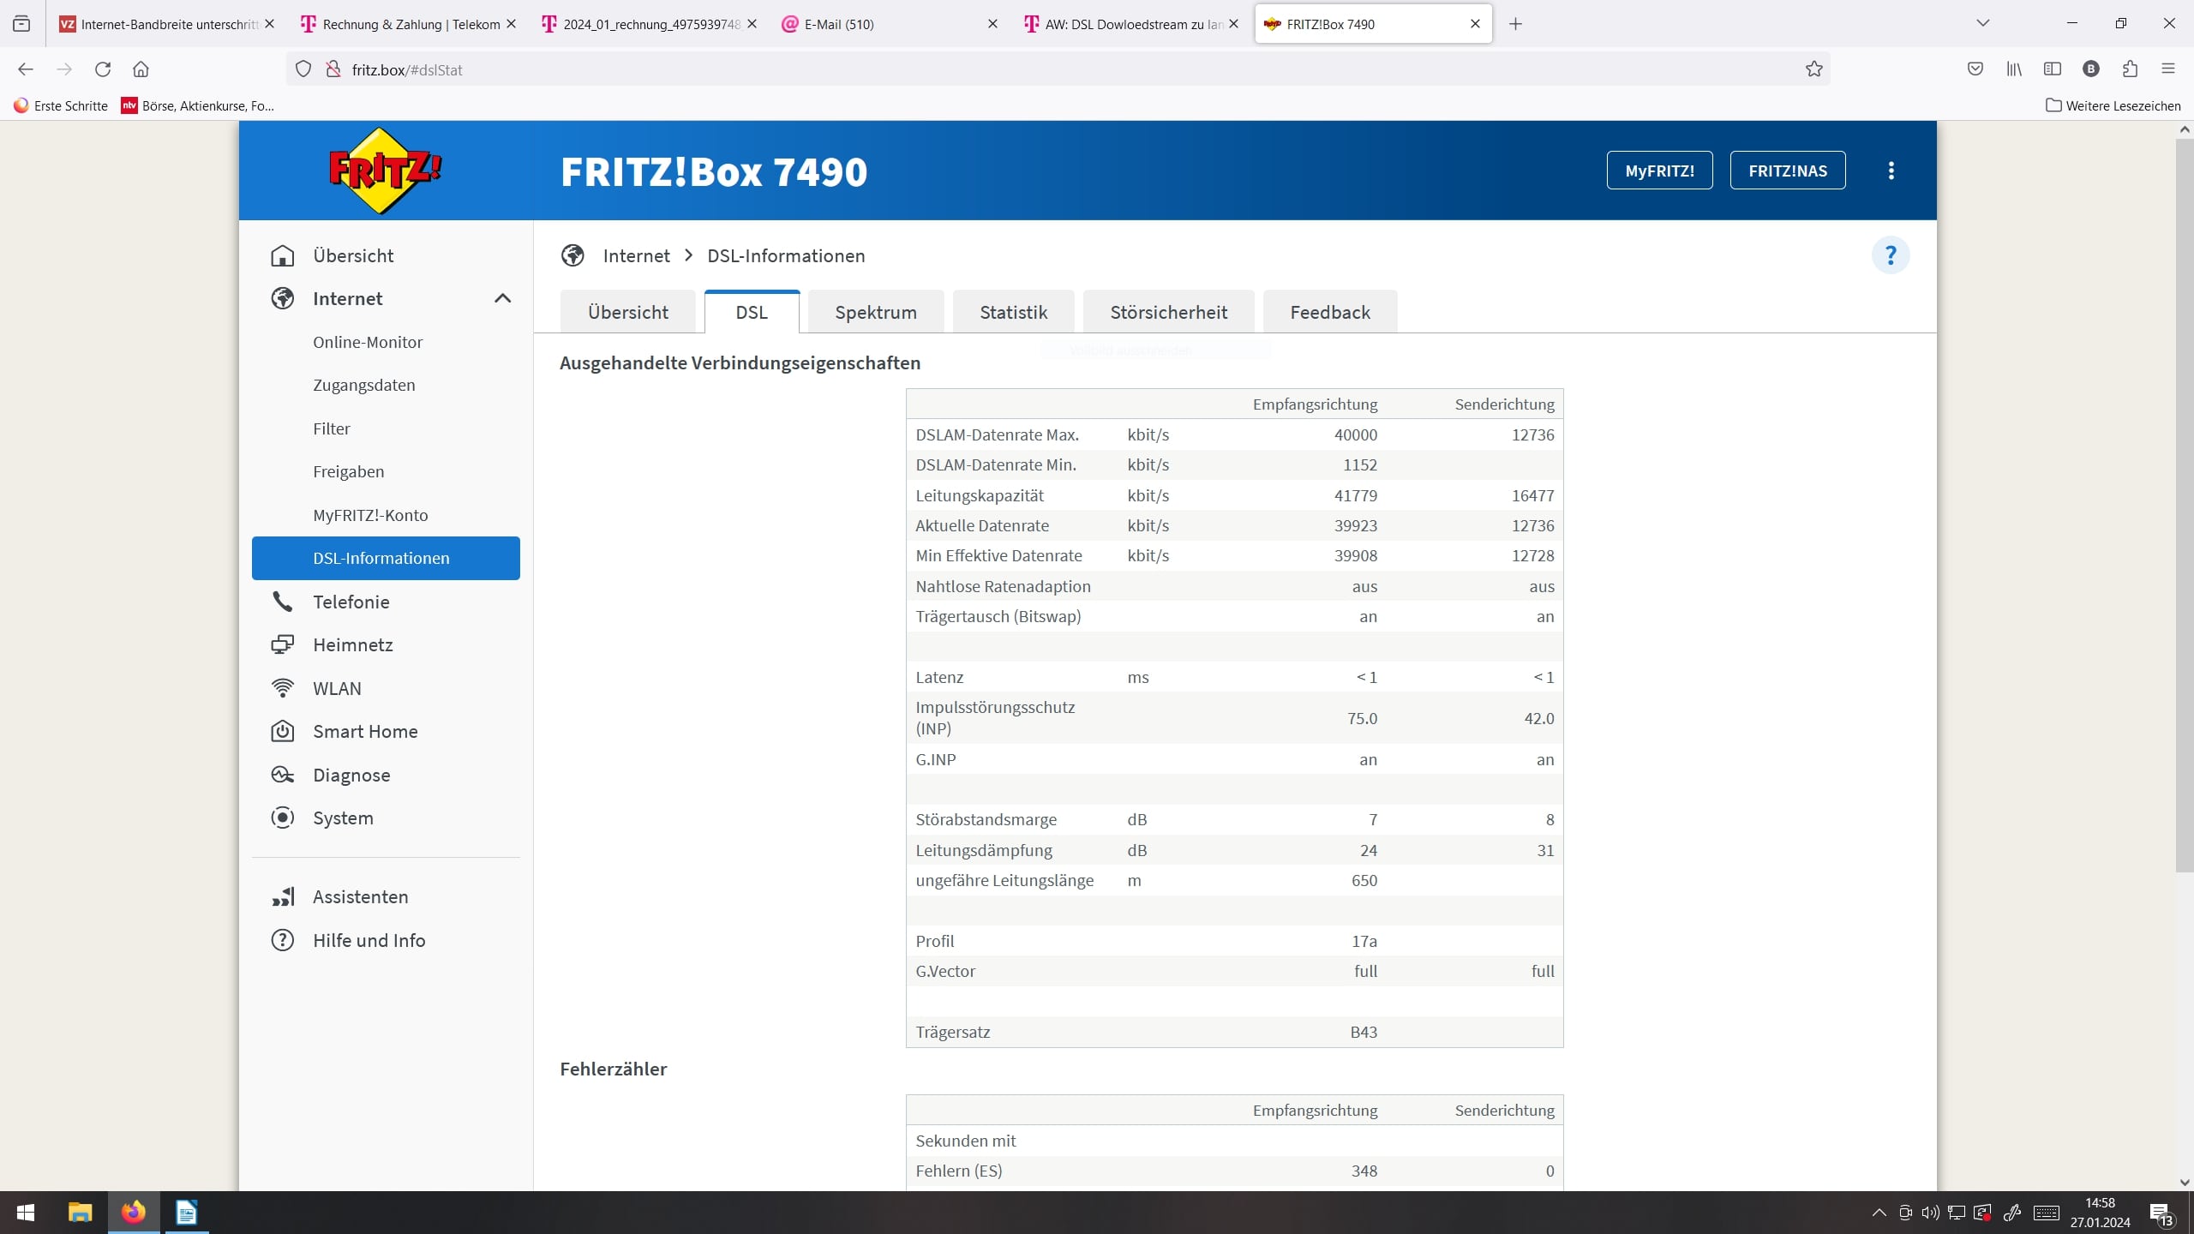2194x1234 pixels.
Task: Expand hidden system tray icons arrow
Action: click(1879, 1213)
